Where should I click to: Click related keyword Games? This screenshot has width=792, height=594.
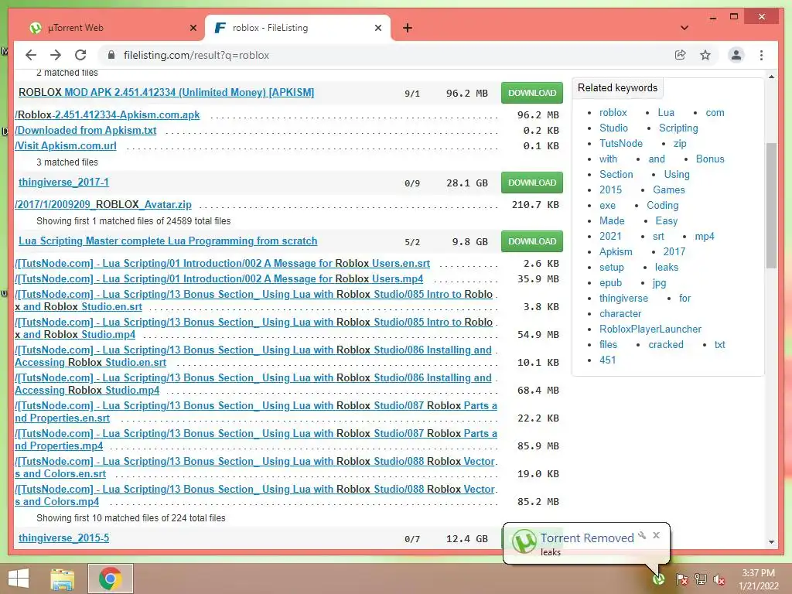669,190
